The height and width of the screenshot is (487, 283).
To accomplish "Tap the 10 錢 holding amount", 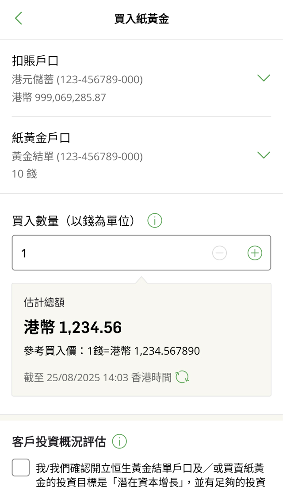I will pyautogui.click(x=24, y=174).
